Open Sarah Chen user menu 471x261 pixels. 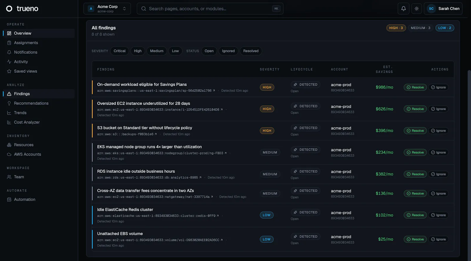pos(443,9)
